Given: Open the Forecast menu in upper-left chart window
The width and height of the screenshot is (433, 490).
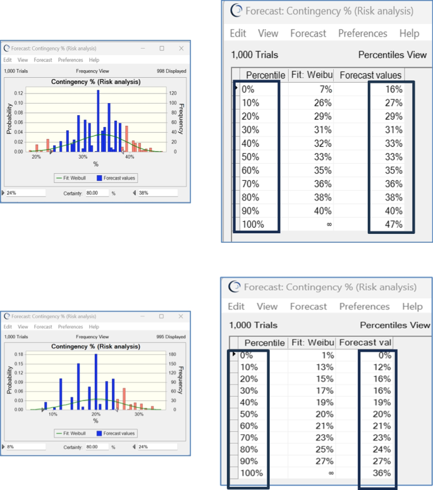Looking at the screenshot, I should pos(43,60).
